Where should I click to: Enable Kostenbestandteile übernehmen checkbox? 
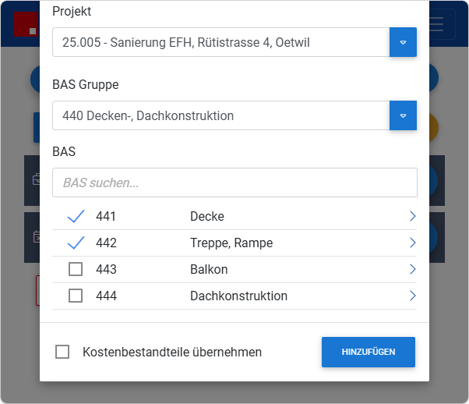point(62,352)
